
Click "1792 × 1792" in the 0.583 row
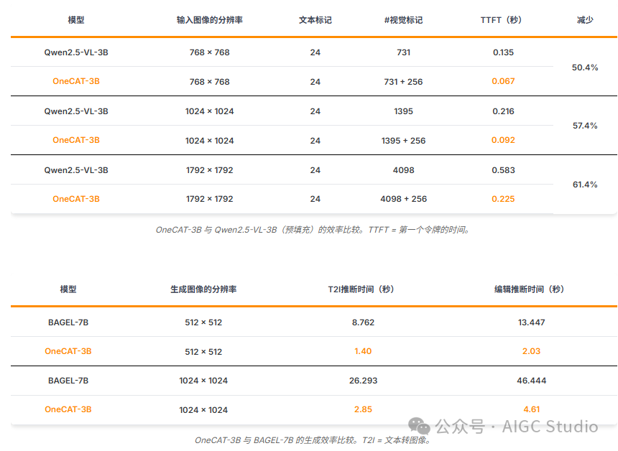click(x=209, y=170)
